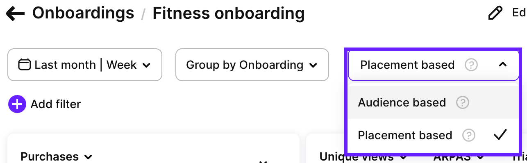Click the purple plus Add filter icon
The width and height of the screenshot is (527, 163).
pyautogui.click(x=17, y=104)
